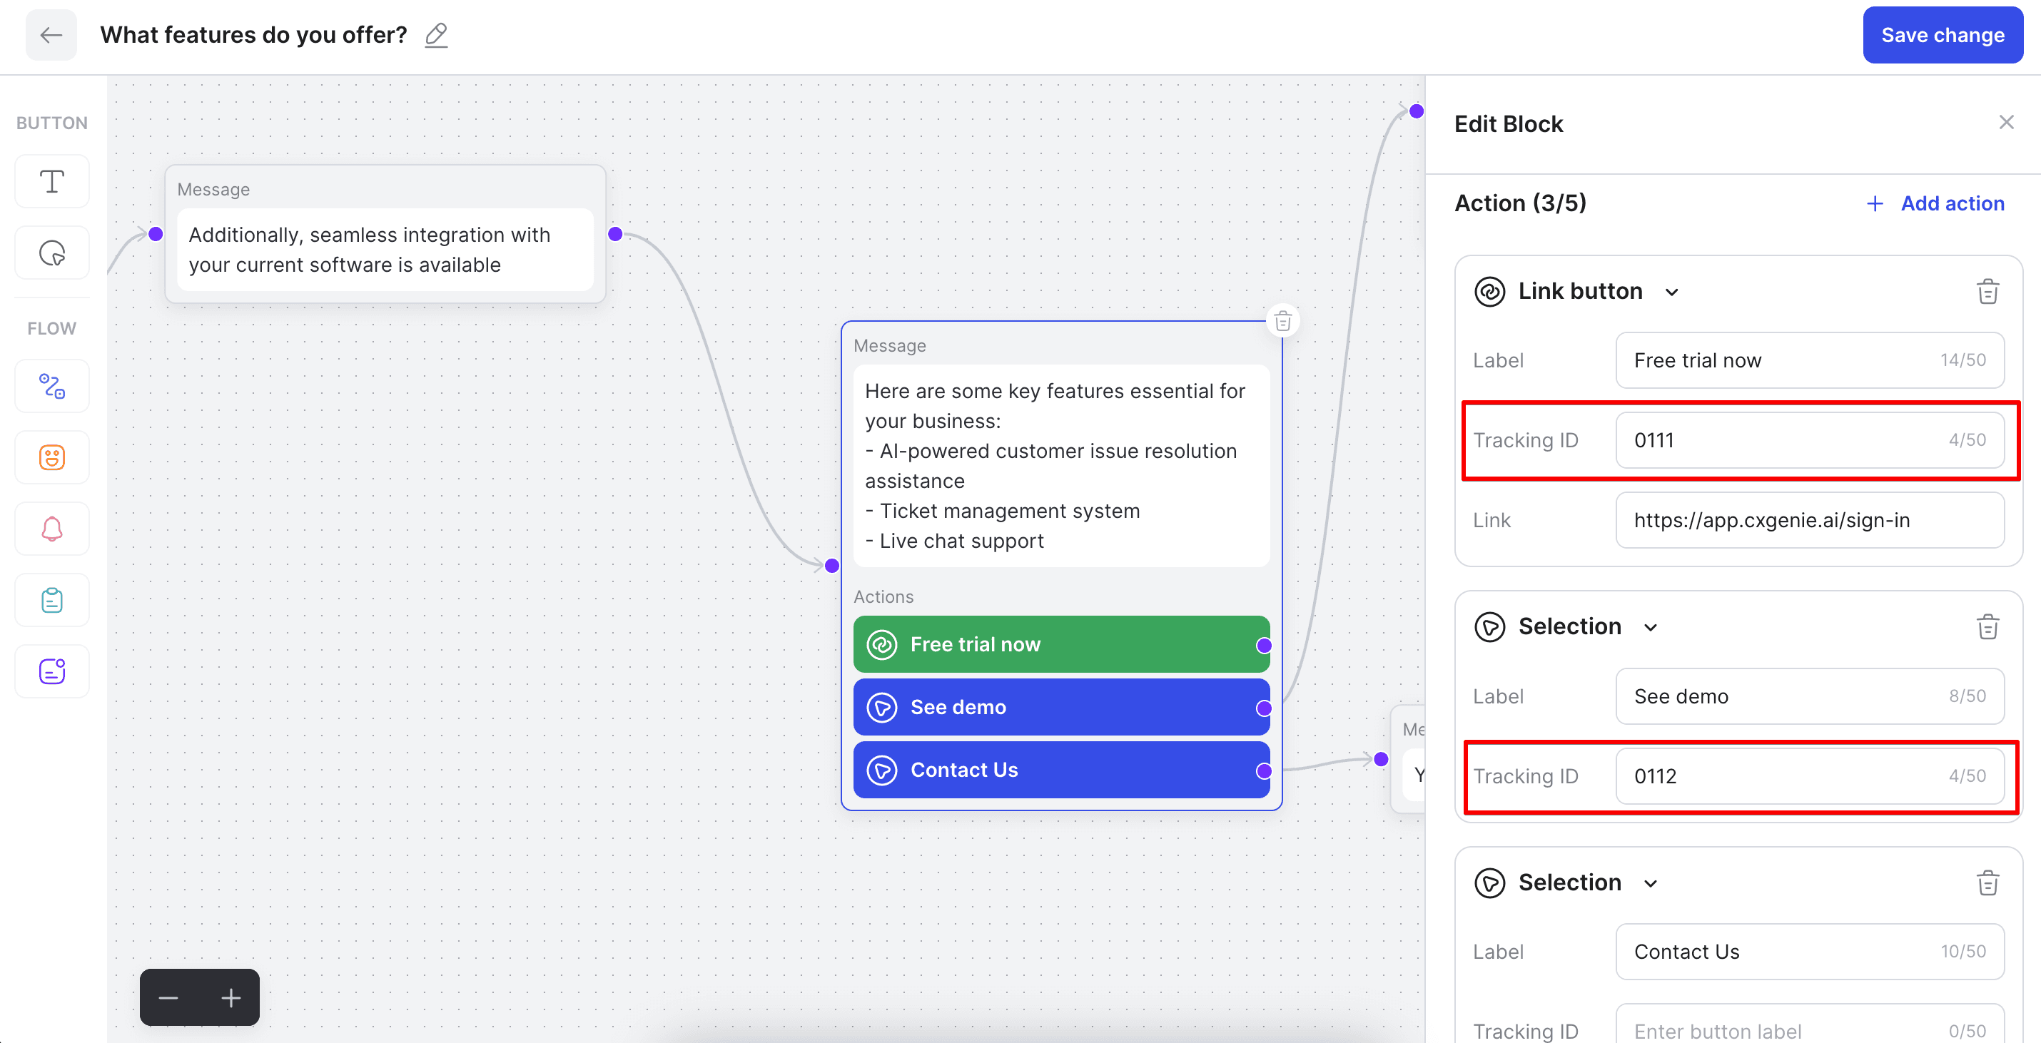Click the Contact Us action button on canvas
The height and width of the screenshot is (1043, 2041).
point(1061,770)
